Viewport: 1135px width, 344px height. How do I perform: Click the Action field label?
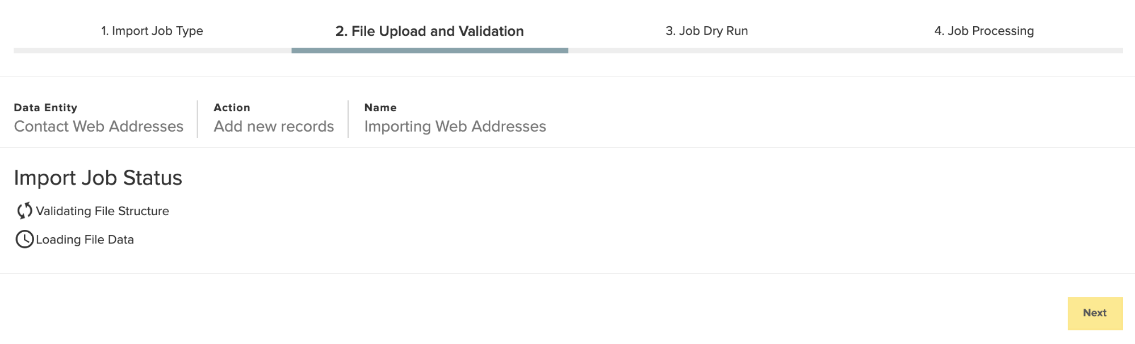coord(232,108)
